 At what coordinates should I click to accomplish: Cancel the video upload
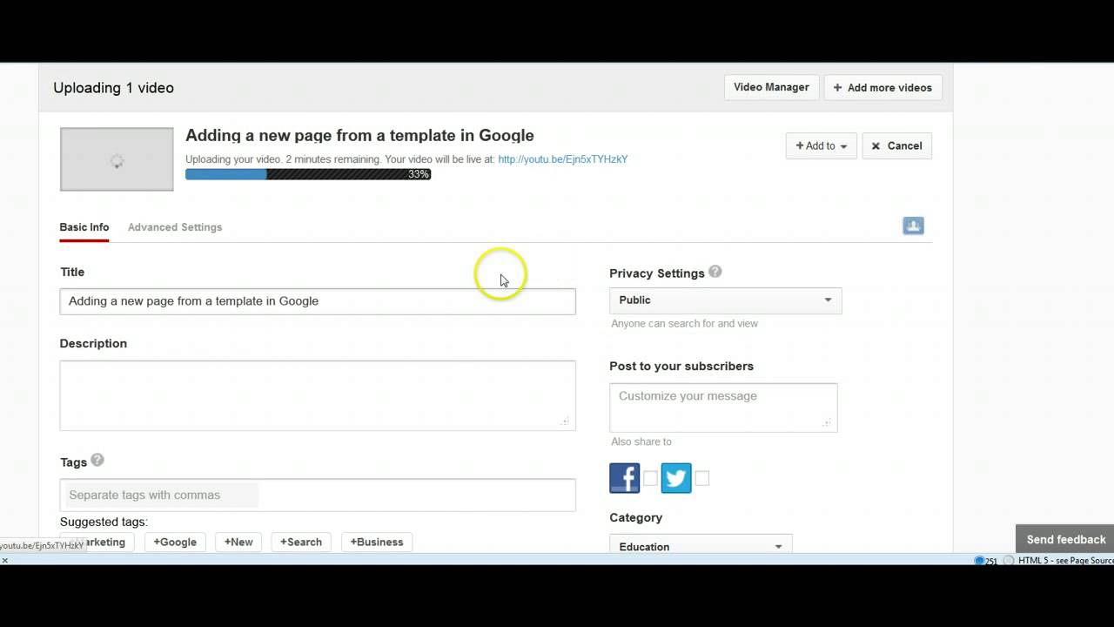click(x=896, y=146)
